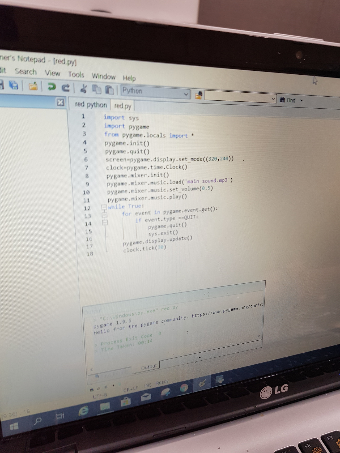340x453 pixels.
Task: Click the Redo arrow icon
Action: click(x=66, y=87)
